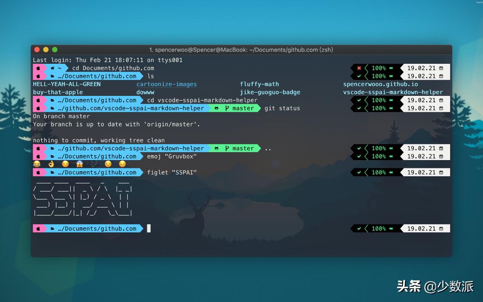The width and height of the screenshot is (483, 302).
Task: Click the buy-that-apple directory name
Action: coord(58,92)
